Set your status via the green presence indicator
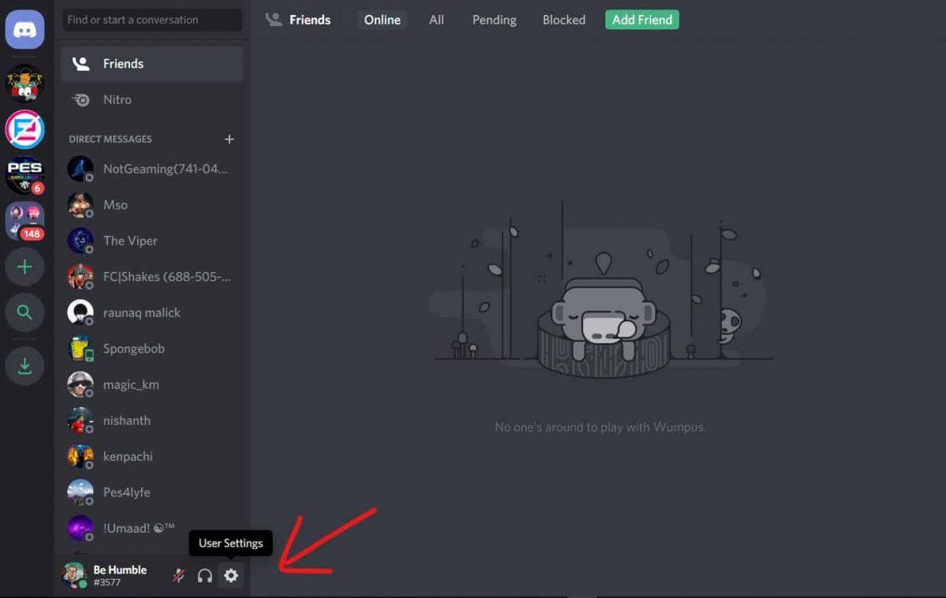The height and width of the screenshot is (598, 946). point(84,584)
